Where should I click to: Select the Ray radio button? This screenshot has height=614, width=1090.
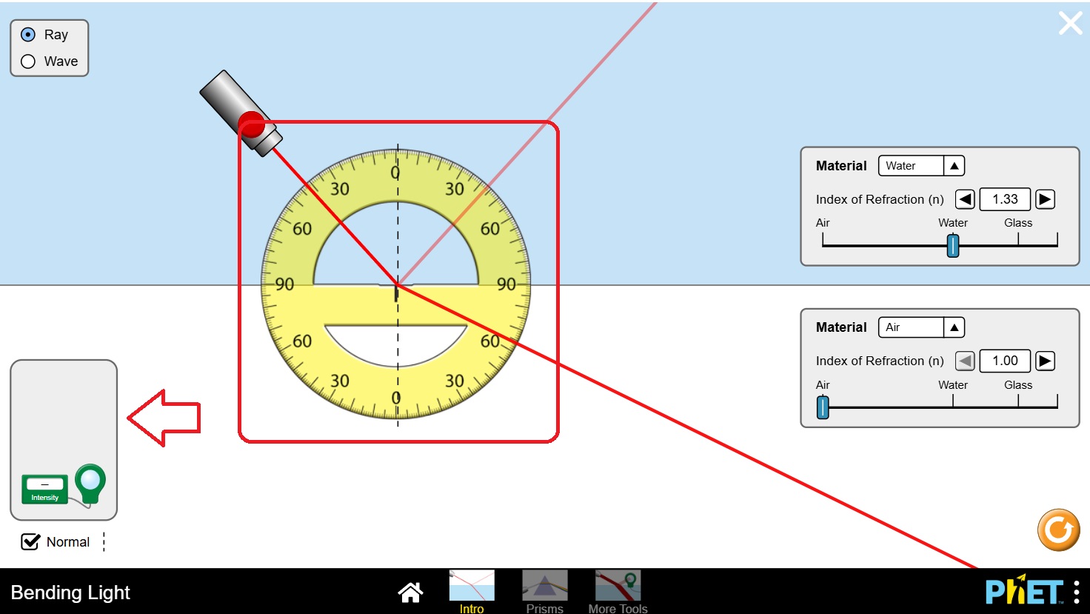coord(28,35)
